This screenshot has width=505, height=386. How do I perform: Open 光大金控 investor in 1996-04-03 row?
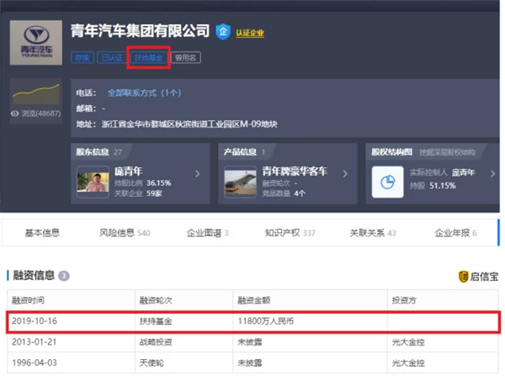(408, 362)
